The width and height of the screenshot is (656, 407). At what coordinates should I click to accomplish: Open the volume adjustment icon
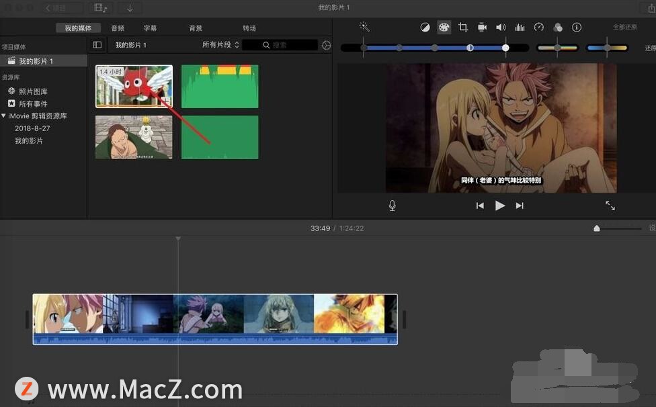[501, 28]
